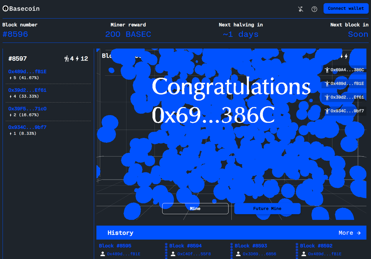Click the #8597 block heading

(18, 59)
